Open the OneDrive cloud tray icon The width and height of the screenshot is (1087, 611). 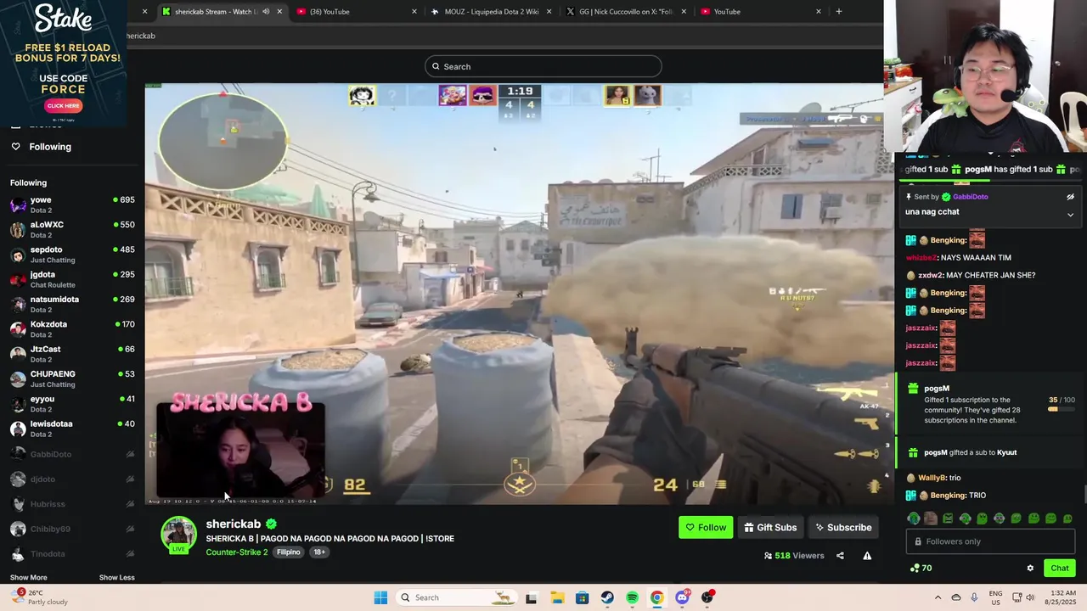(x=956, y=597)
